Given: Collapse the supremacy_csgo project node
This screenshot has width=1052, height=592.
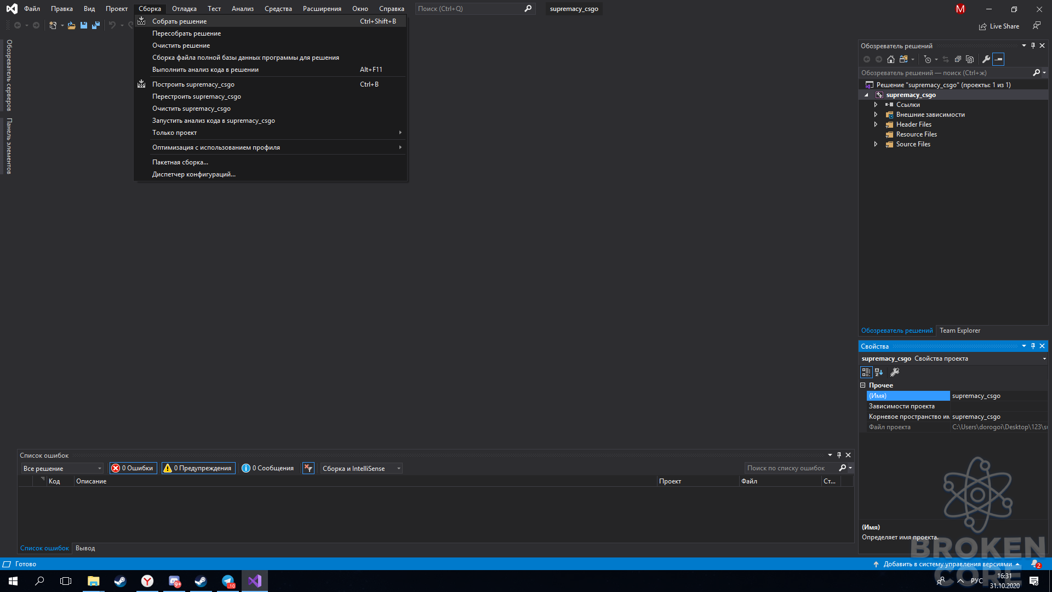Looking at the screenshot, I should (x=866, y=95).
